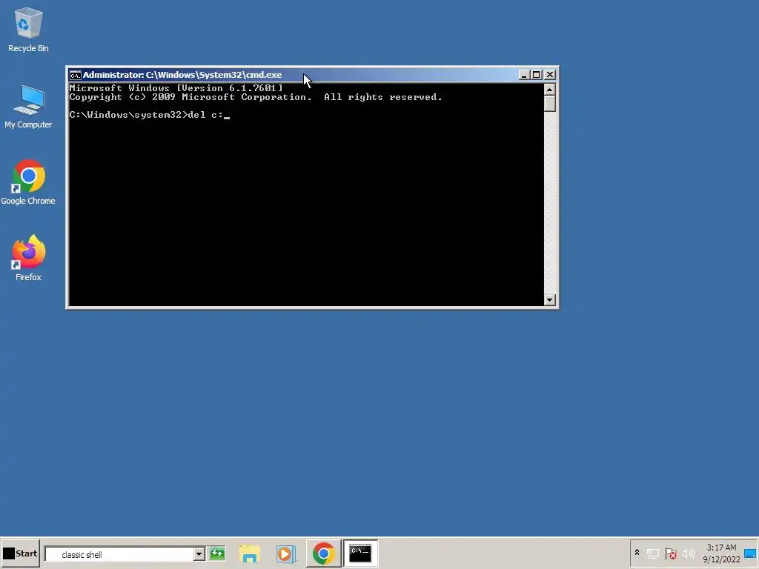Select the Firefox desktop shortcut
The image size is (759, 569).
[28, 259]
